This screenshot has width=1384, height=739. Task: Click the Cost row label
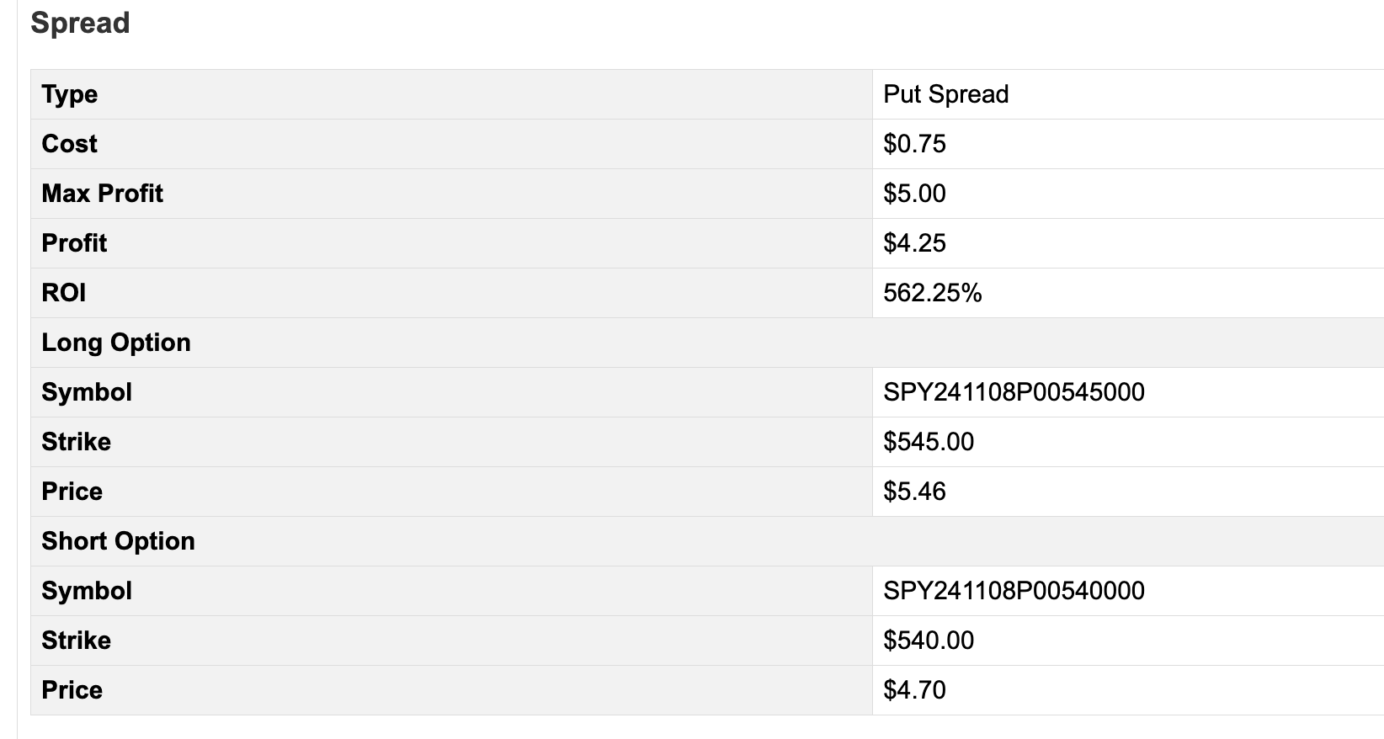click(x=69, y=144)
